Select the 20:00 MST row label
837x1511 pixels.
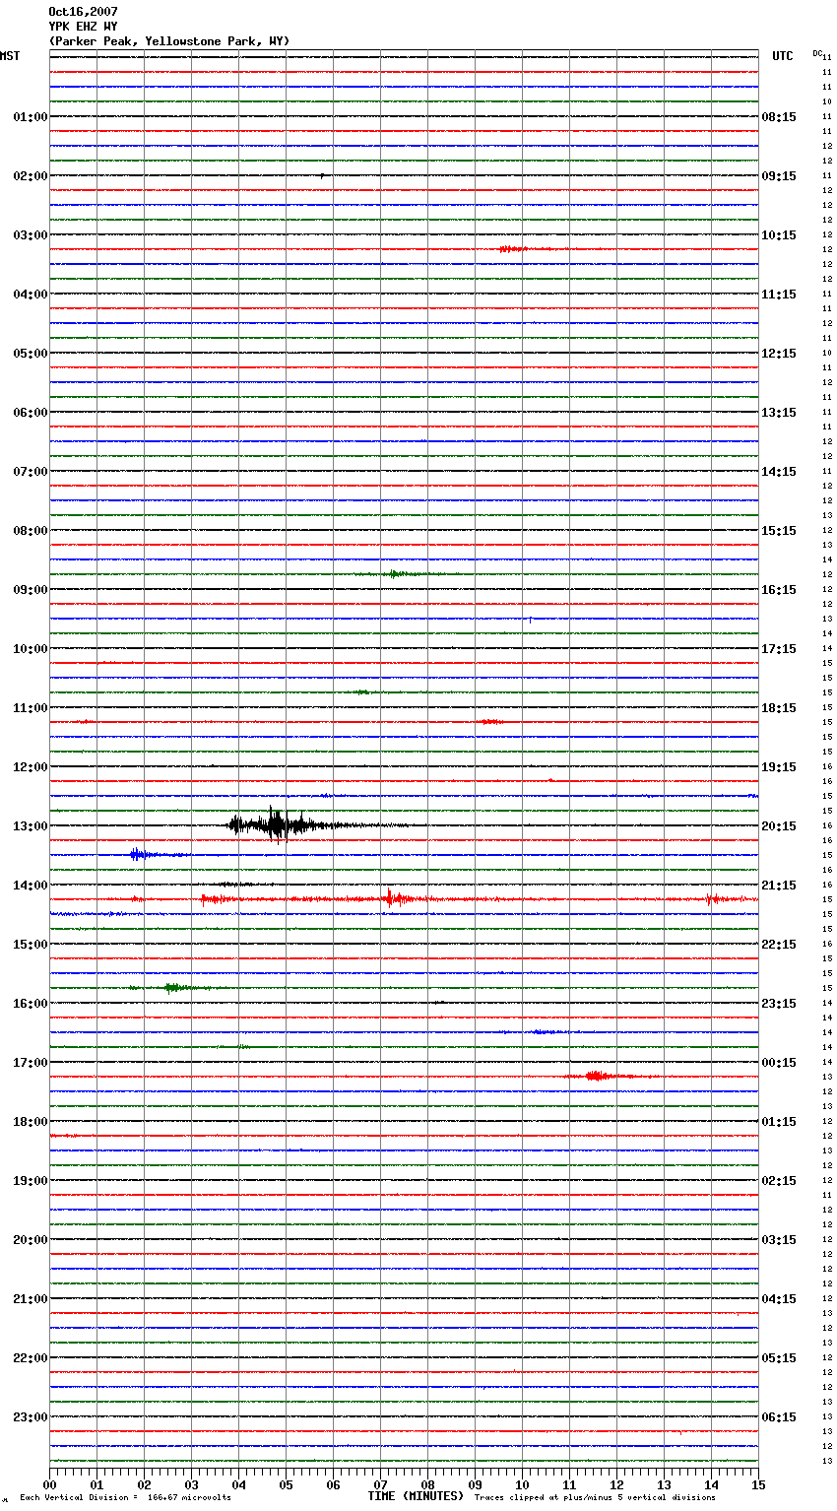[31, 1240]
